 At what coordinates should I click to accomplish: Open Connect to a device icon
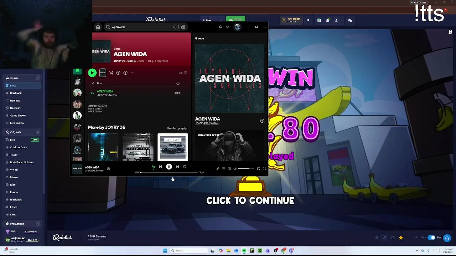[229, 169]
